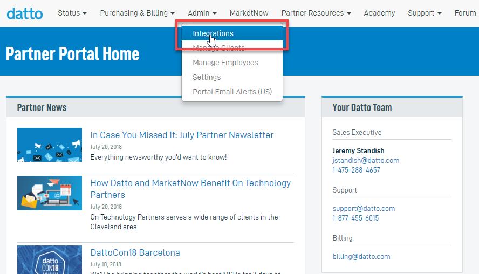The image size is (479, 274).
Task: Go to MarketNow page
Action: coord(249,13)
